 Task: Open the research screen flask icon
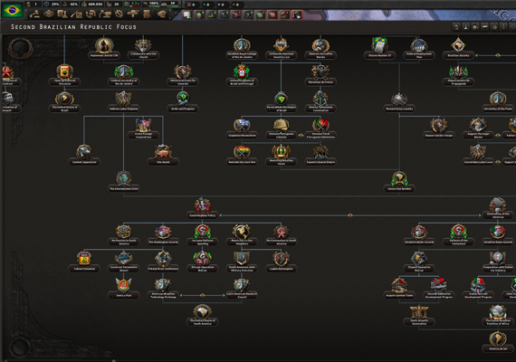62,14
